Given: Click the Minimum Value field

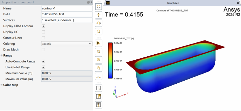Looking at the screenshot, I should [67, 73].
